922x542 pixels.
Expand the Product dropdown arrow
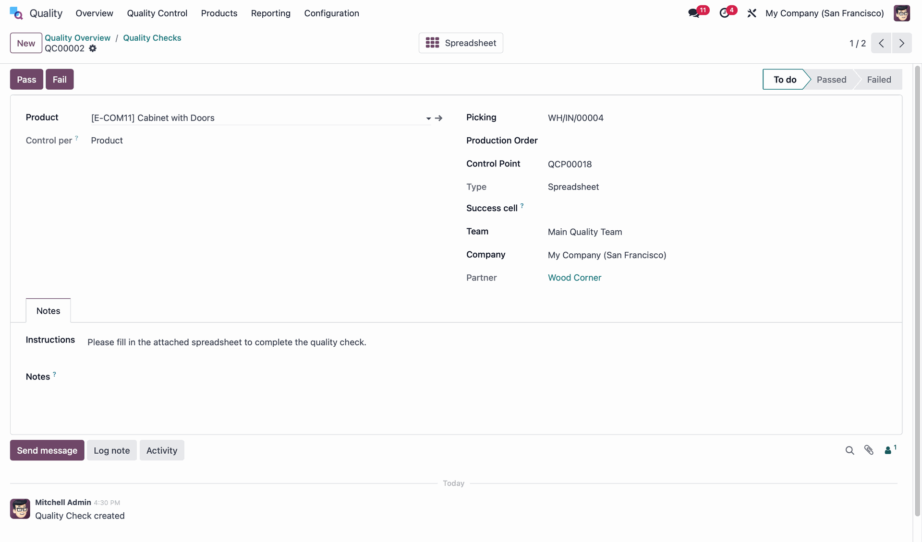pyautogui.click(x=428, y=118)
